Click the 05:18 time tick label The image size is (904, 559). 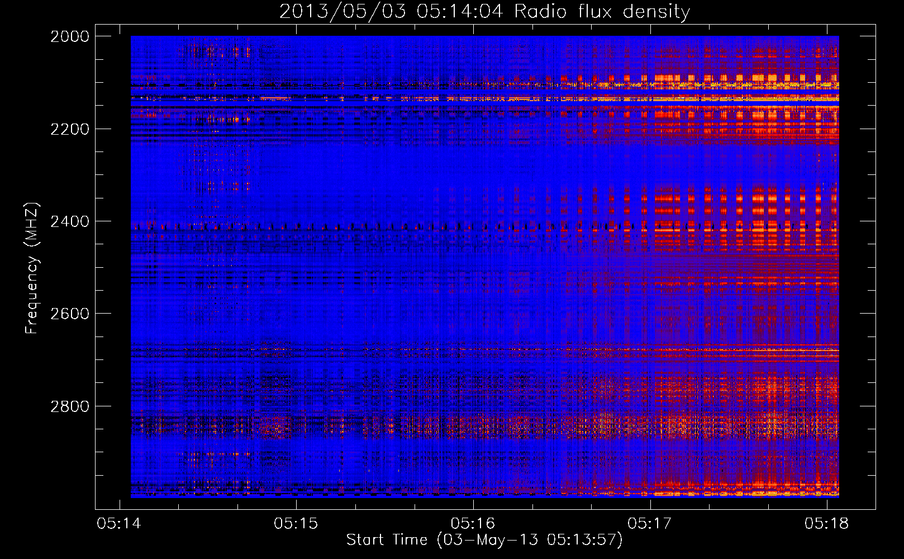pyautogui.click(x=827, y=523)
